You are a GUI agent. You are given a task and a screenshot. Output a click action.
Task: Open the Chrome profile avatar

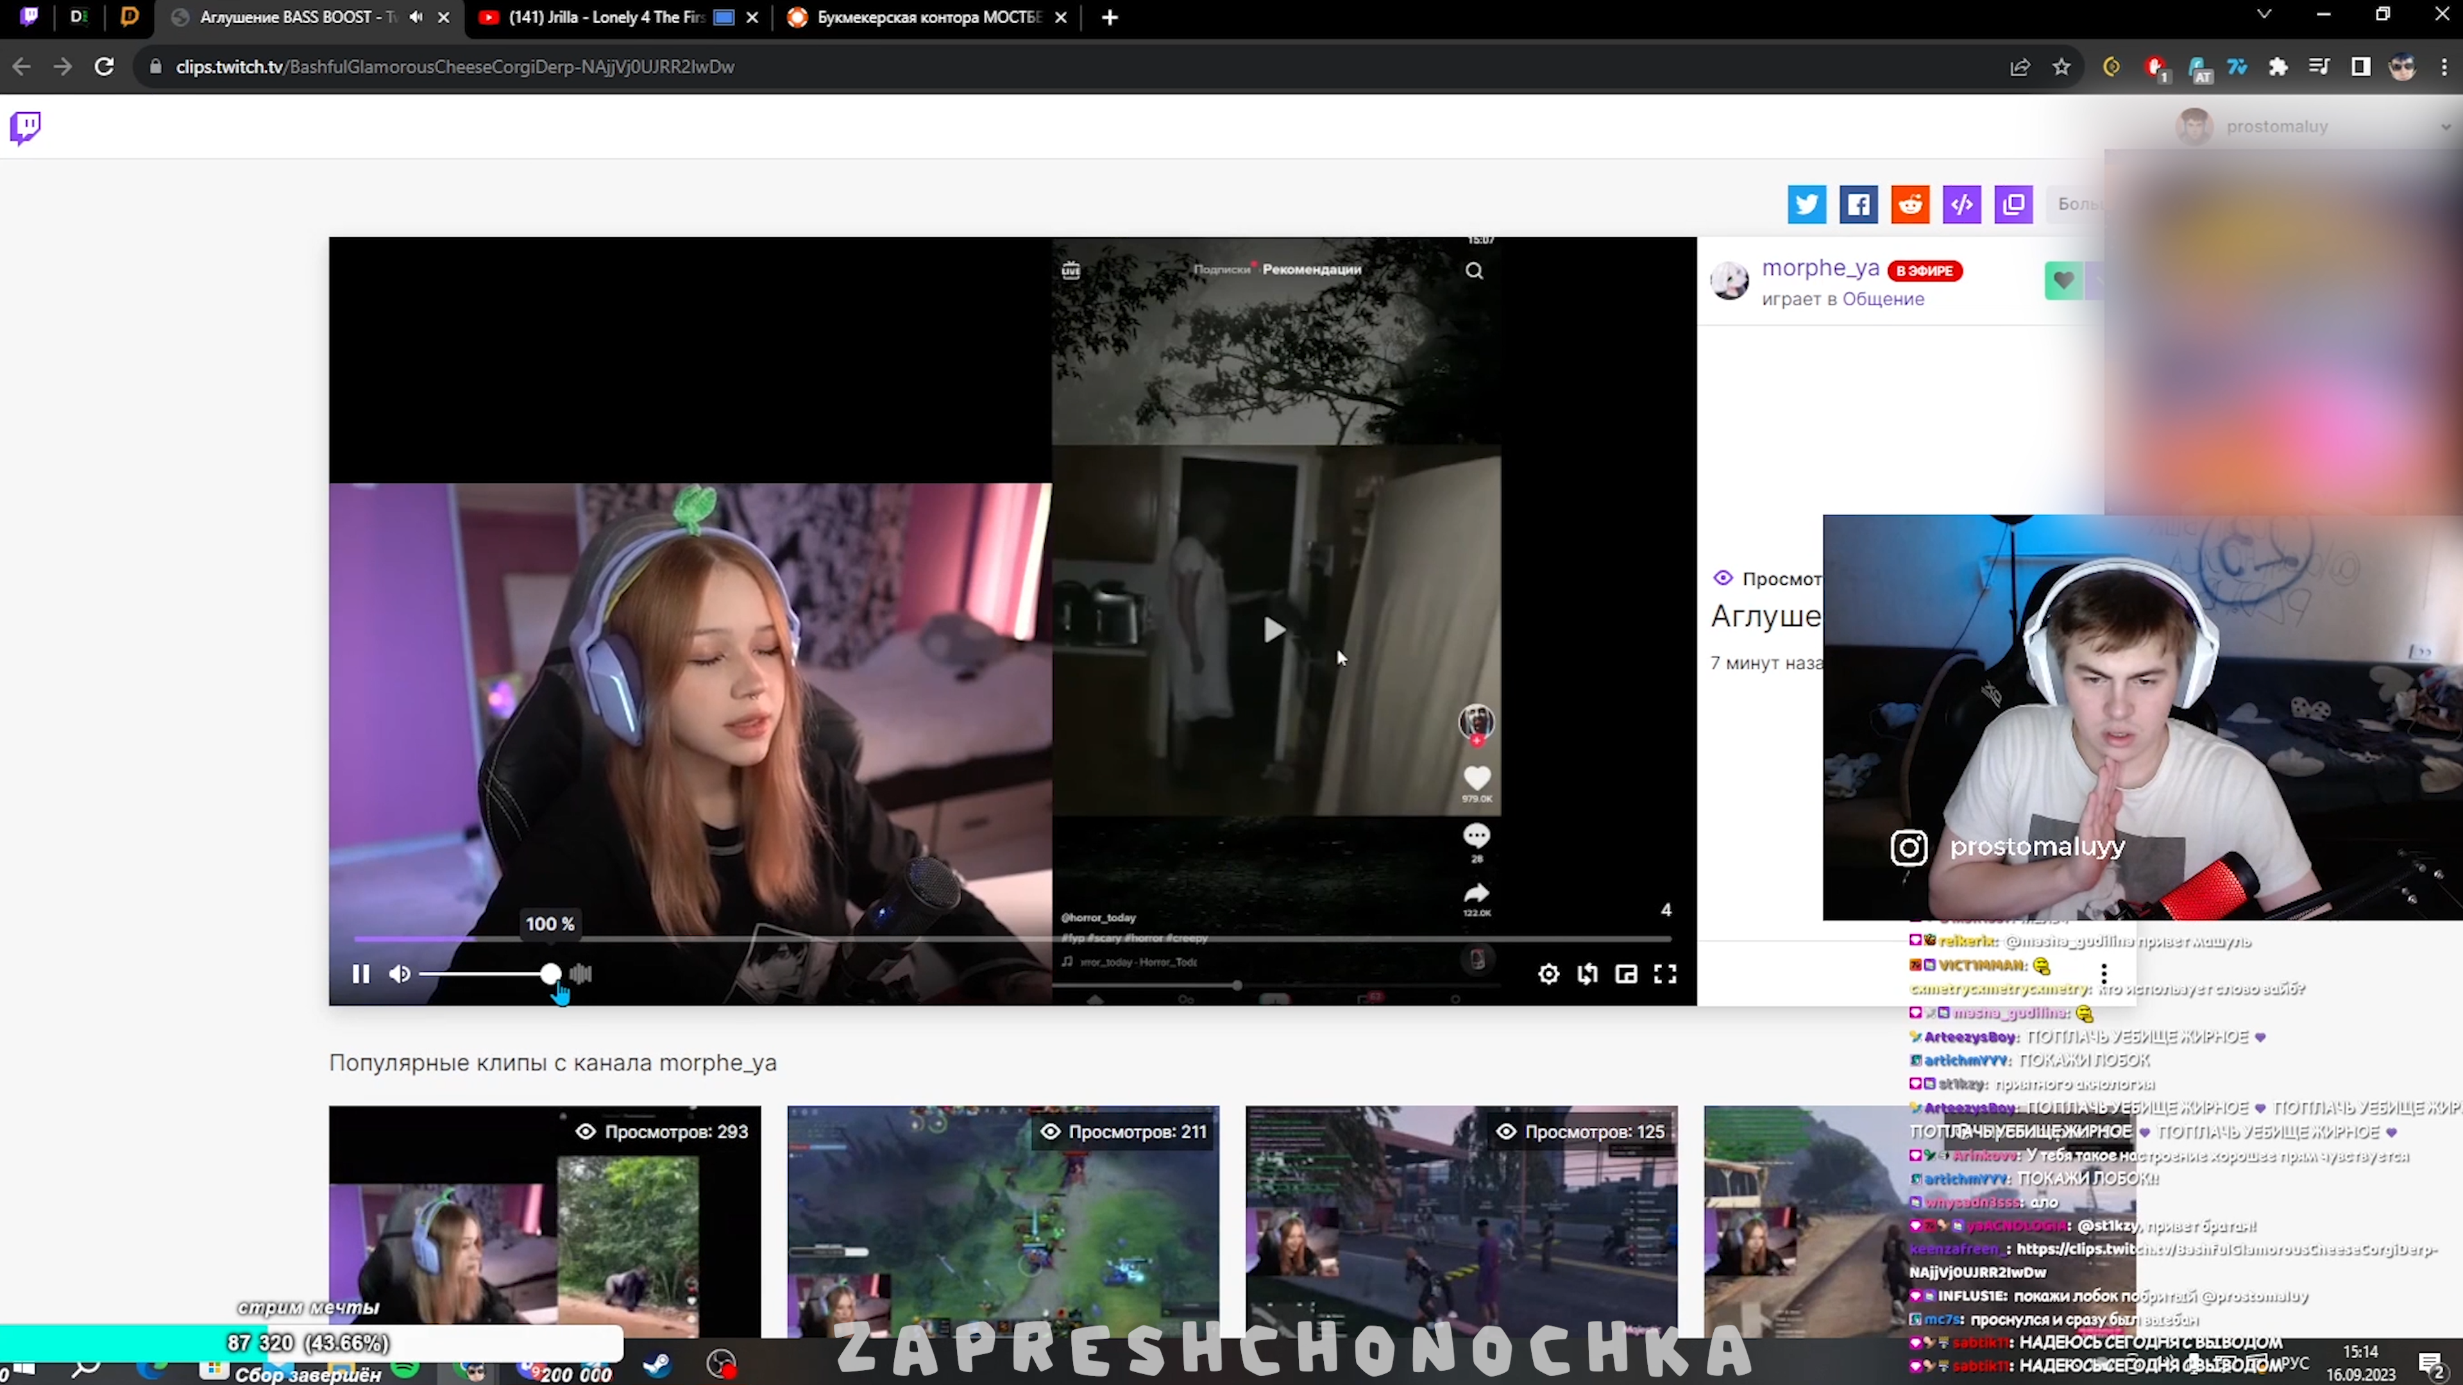[2402, 67]
